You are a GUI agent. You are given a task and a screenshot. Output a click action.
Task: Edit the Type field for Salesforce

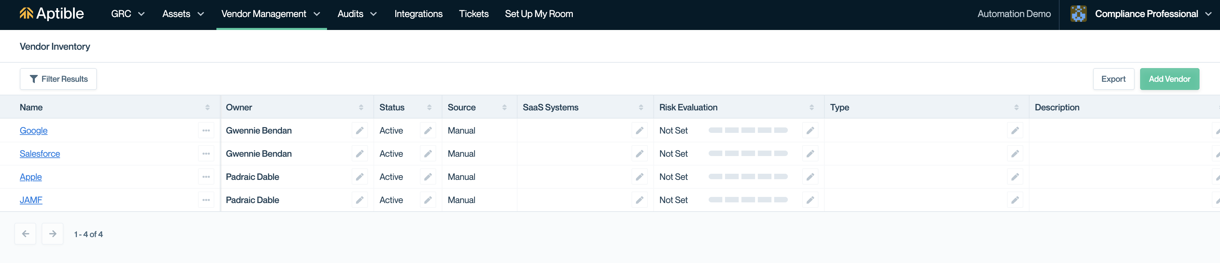coord(1016,154)
